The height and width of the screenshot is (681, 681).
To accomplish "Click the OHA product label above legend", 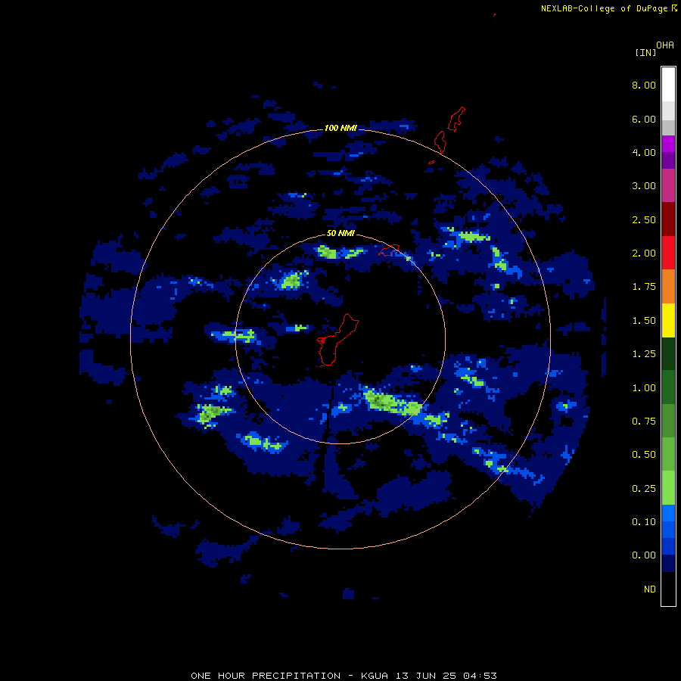I will pos(665,45).
